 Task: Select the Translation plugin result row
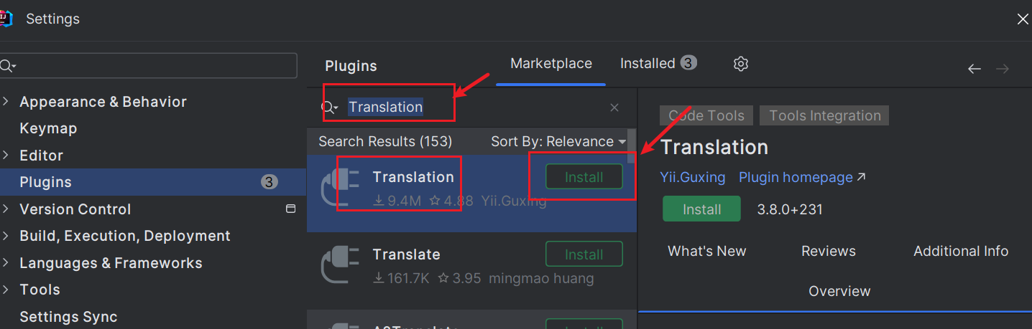[471, 194]
